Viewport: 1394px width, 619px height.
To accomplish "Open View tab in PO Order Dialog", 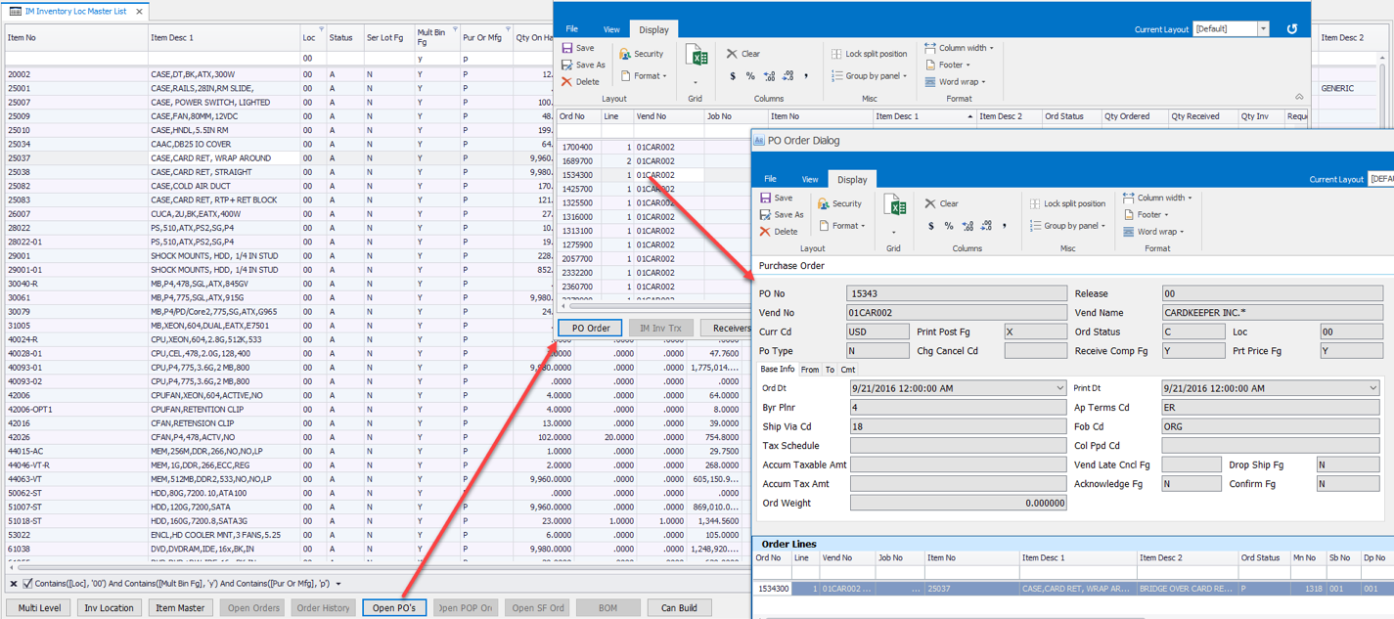I will tap(810, 180).
